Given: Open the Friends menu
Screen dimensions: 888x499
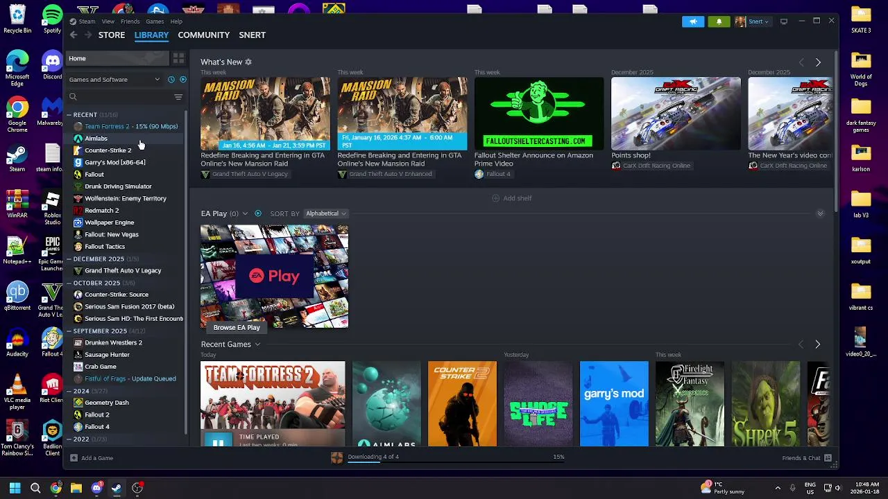Looking at the screenshot, I should [130, 21].
